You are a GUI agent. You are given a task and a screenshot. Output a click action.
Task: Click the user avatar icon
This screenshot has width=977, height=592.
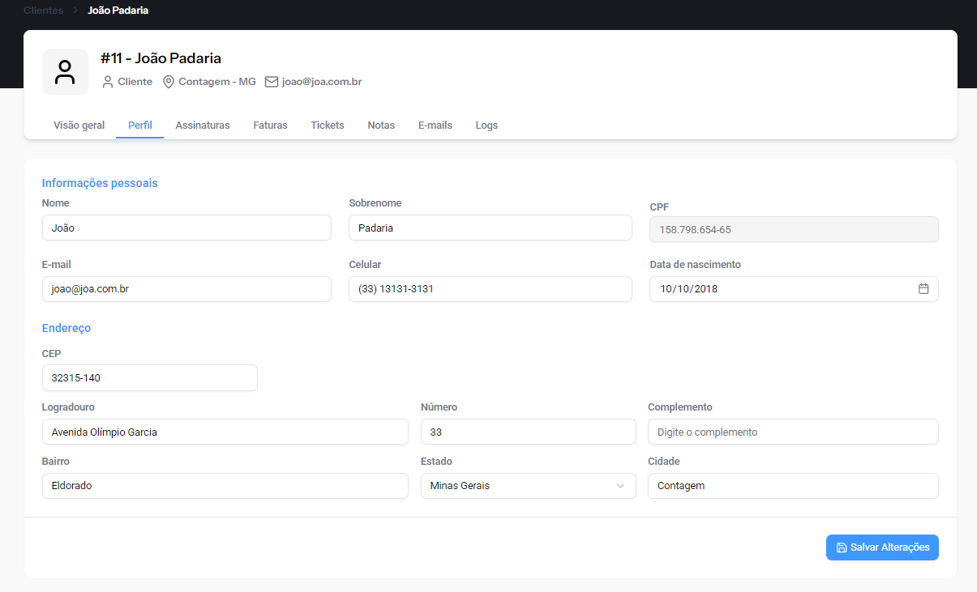[65, 72]
